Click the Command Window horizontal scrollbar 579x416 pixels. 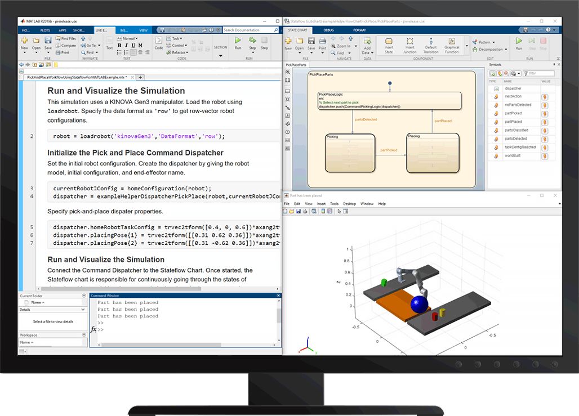click(x=161, y=345)
